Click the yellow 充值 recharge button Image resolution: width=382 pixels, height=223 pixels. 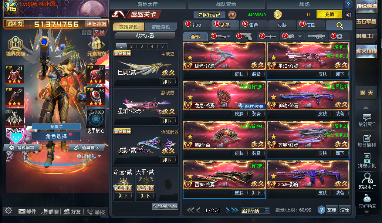tap(329, 14)
